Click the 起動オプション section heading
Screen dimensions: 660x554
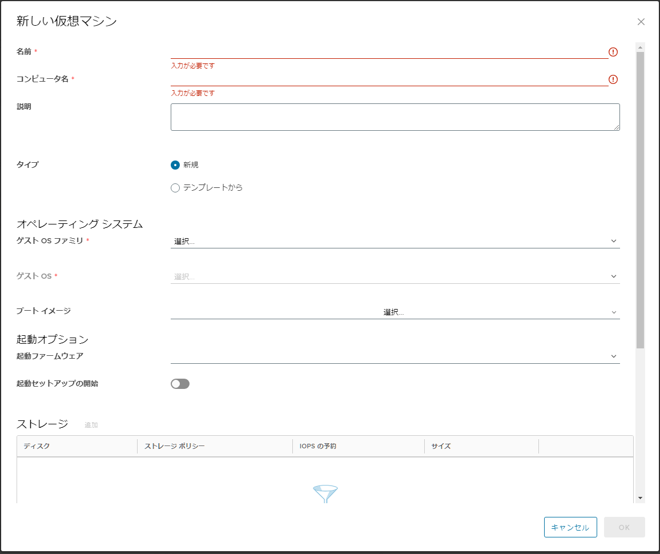(x=53, y=339)
